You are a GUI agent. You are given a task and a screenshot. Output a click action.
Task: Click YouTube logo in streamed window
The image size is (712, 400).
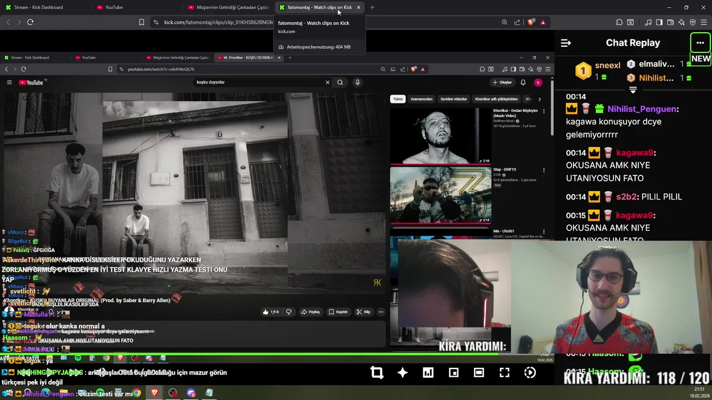click(x=32, y=82)
